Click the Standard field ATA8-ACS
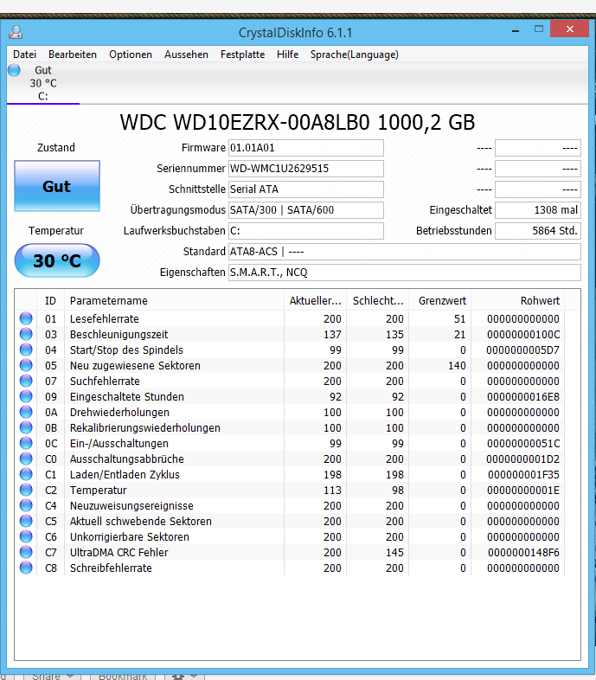This screenshot has width=596, height=680. pos(404,252)
